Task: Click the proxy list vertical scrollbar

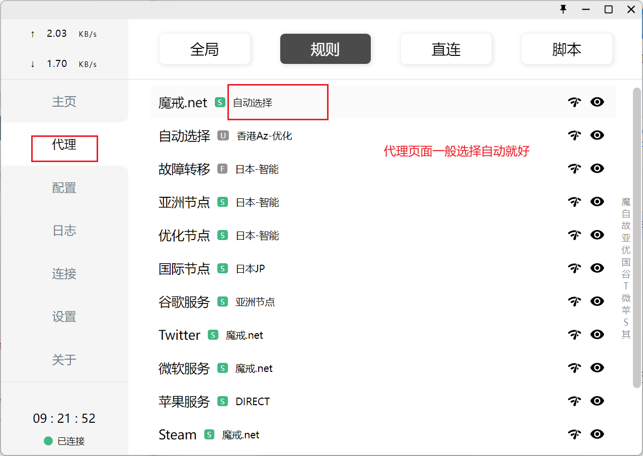Action: point(637,238)
